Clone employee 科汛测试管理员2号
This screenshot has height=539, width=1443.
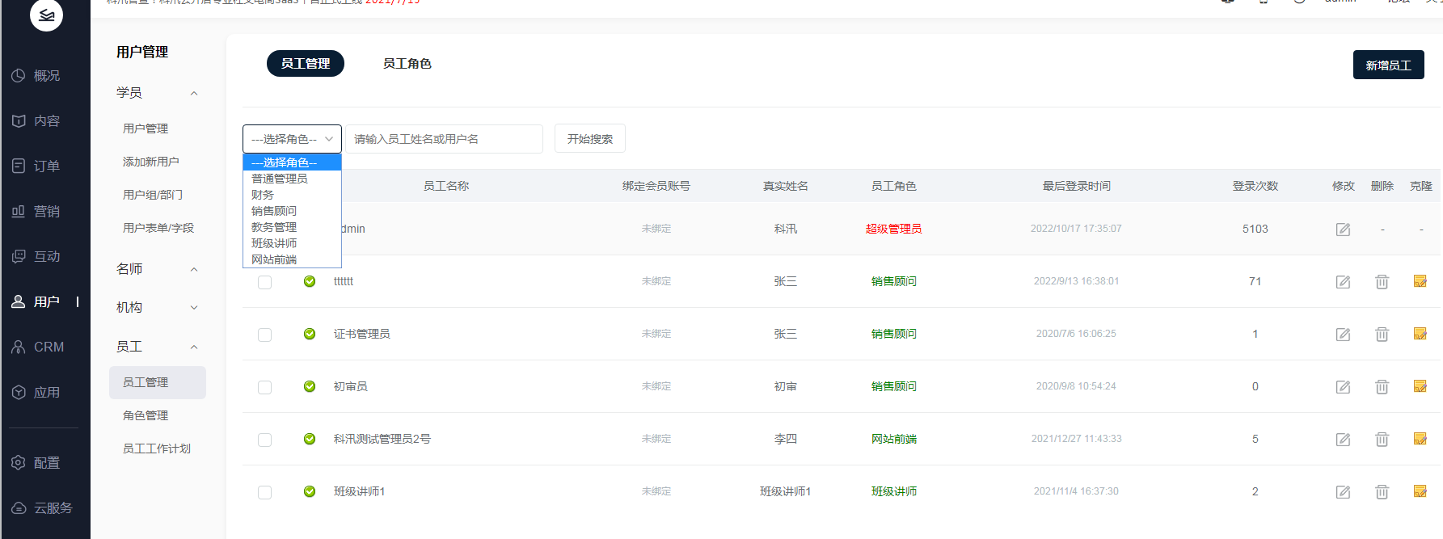point(1420,438)
